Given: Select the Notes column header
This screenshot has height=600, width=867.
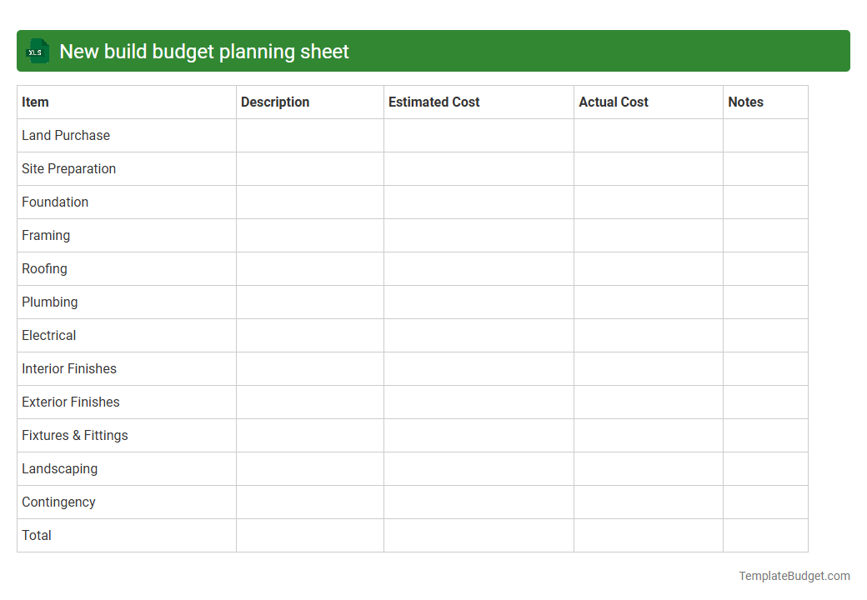Looking at the screenshot, I should click(745, 102).
